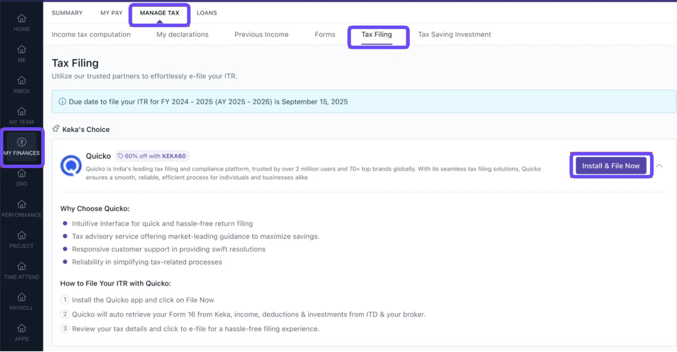
Task: Open My Finances rupee icon
Action: [x=21, y=143]
